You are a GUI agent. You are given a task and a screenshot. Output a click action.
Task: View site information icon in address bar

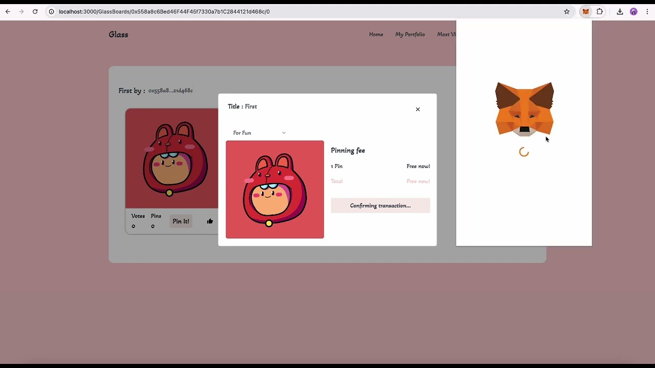pos(51,11)
